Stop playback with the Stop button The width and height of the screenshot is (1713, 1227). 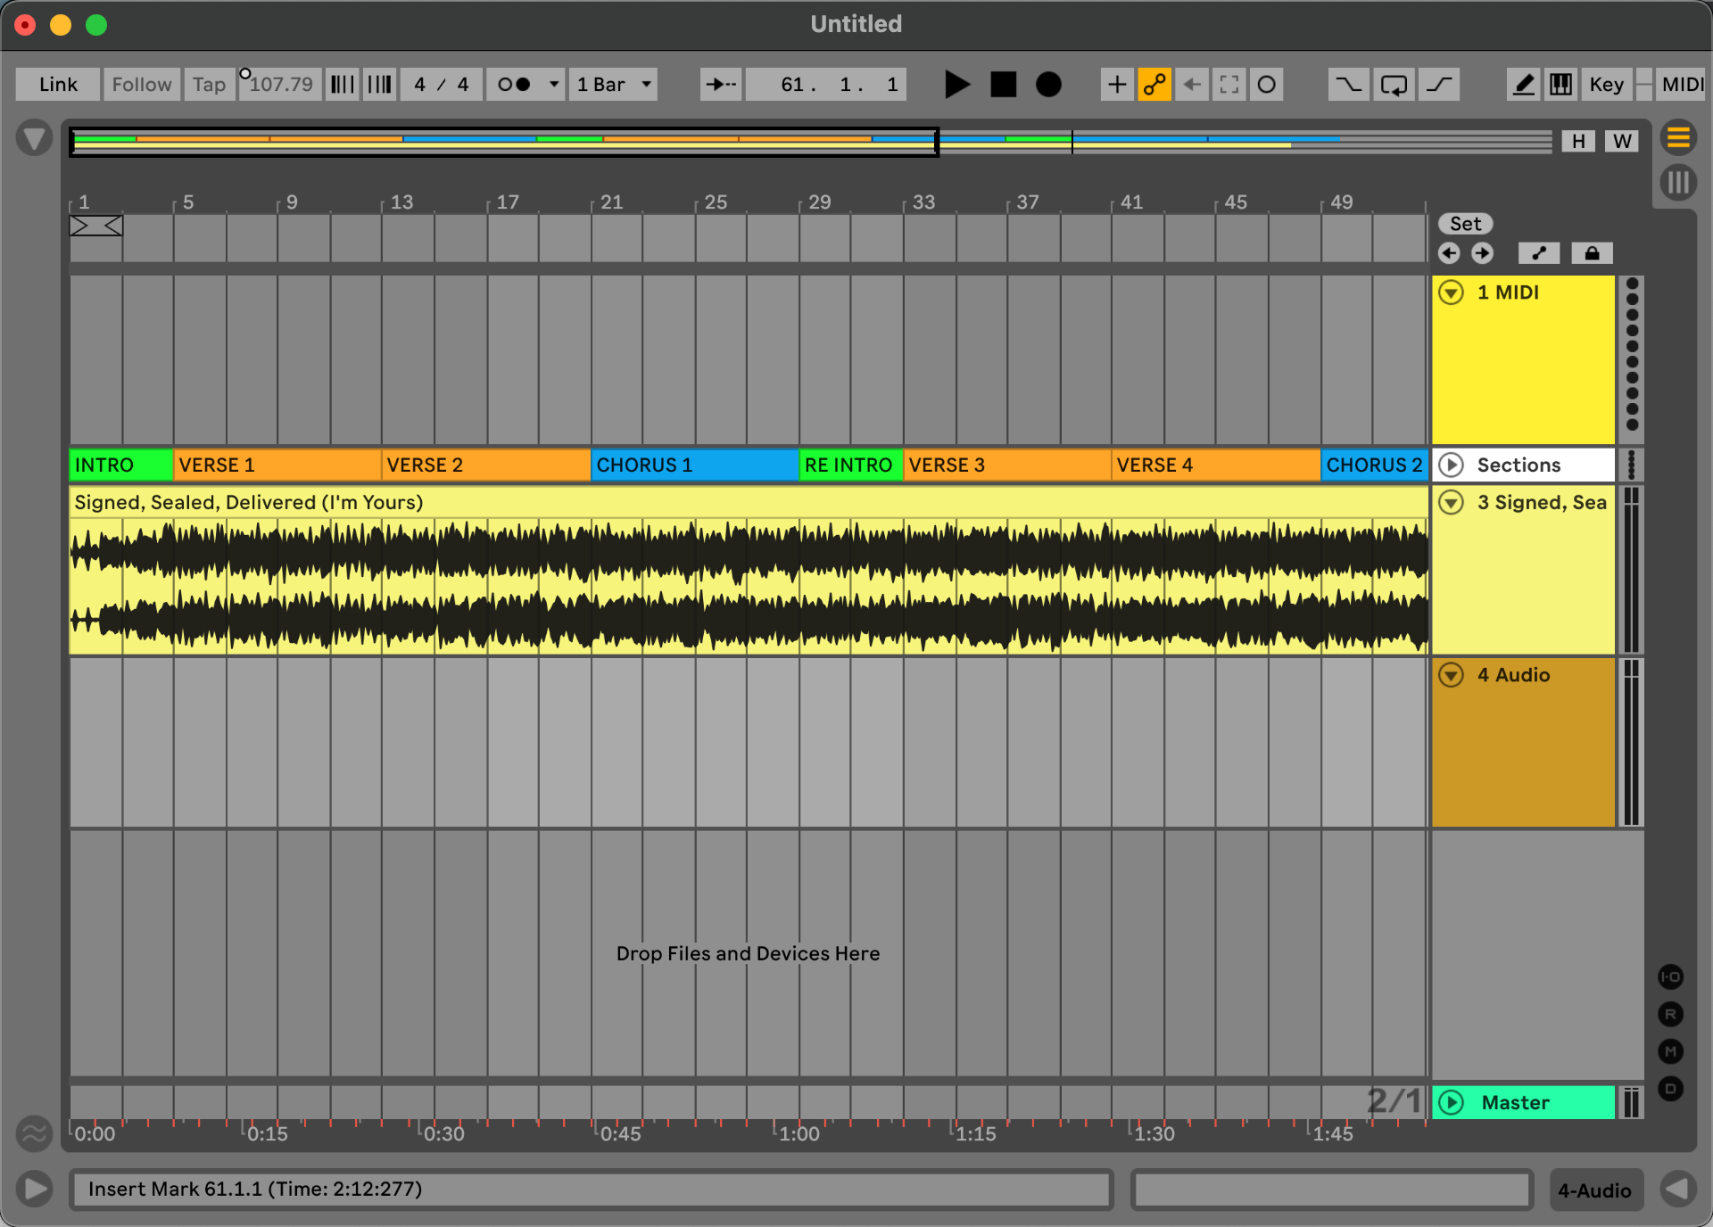(x=1003, y=85)
